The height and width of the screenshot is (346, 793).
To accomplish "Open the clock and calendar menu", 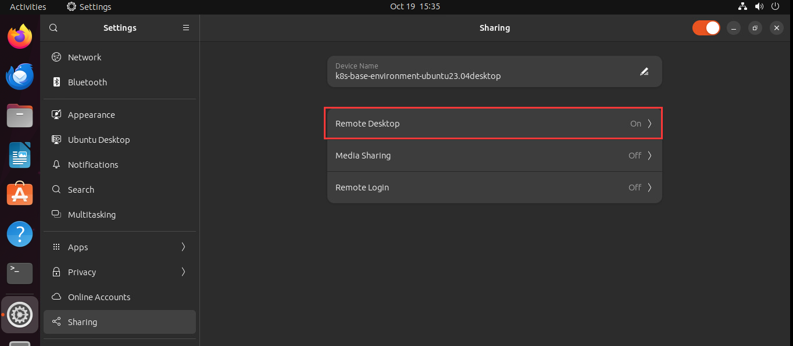I will pyautogui.click(x=415, y=6).
